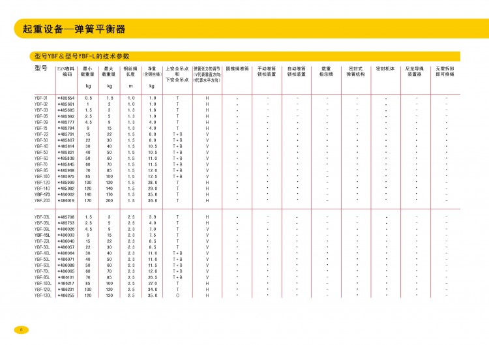
Task: Click the YBF-200 model row label
Action: coord(42,201)
